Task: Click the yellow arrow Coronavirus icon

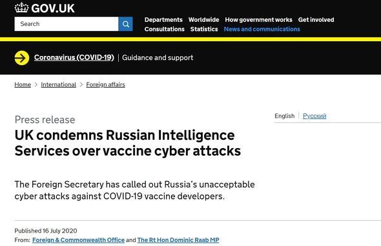Action: click(22, 58)
